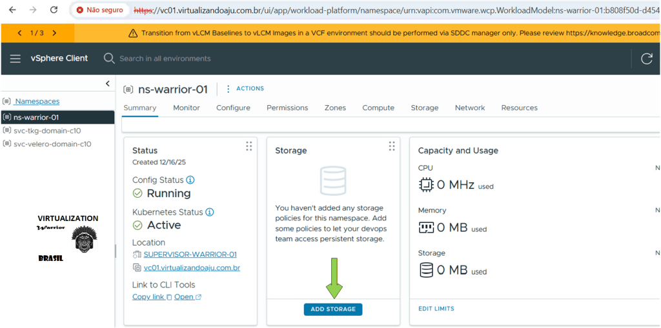
Task: Go to next notification banner message
Action: coord(54,33)
